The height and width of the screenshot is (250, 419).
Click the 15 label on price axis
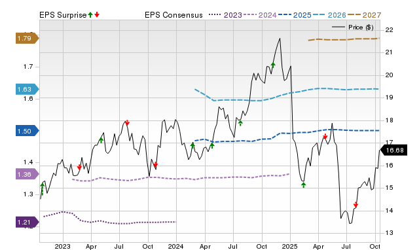click(x=389, y=188)
